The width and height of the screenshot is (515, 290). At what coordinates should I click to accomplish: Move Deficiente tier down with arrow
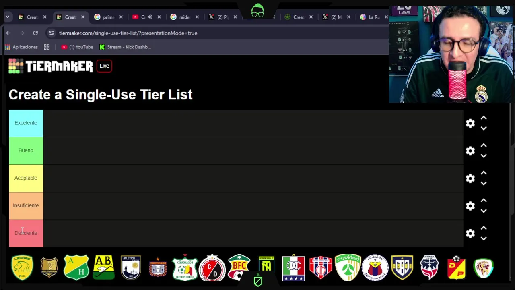pos(484,238)
